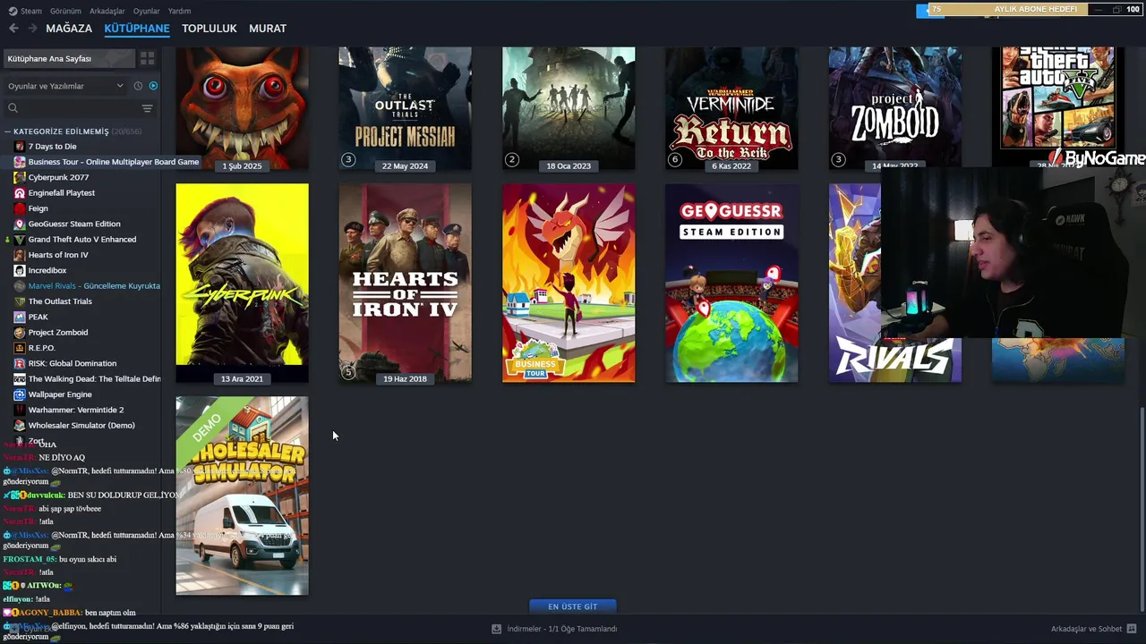Select 'Warhammer: Vermintide 2' list entry

(x=76, y=410)
